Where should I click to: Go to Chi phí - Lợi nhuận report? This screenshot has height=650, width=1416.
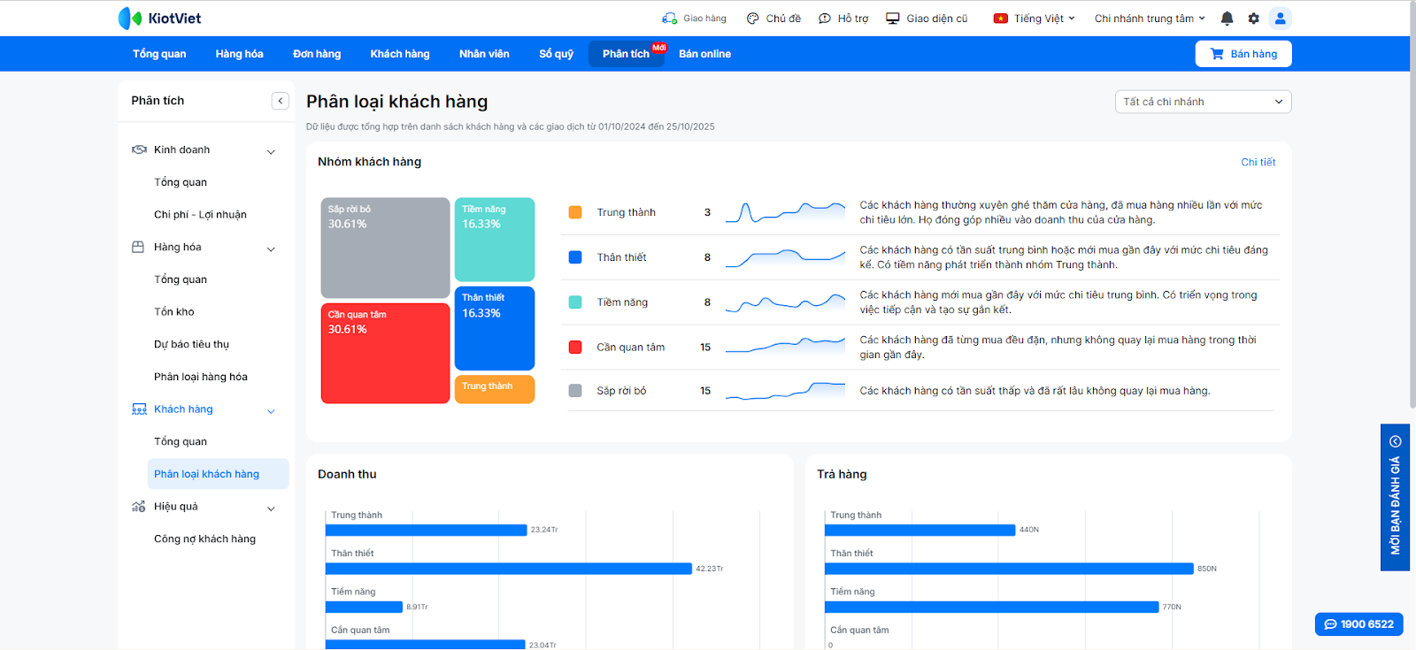200,215
